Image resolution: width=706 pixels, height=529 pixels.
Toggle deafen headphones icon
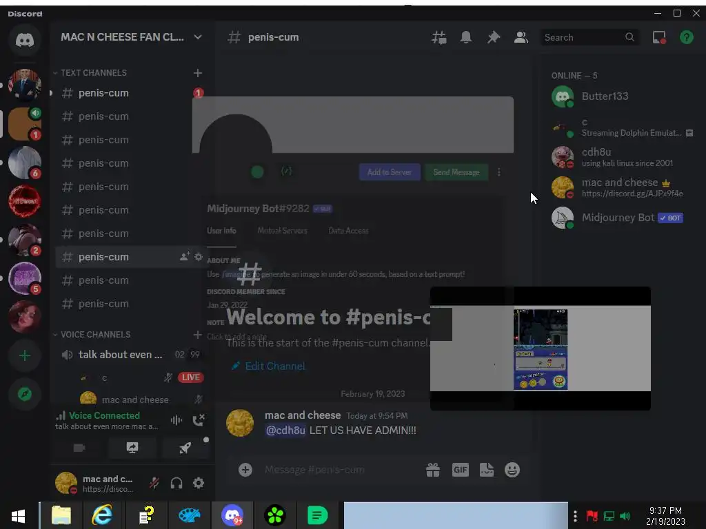tap(176, 483)
